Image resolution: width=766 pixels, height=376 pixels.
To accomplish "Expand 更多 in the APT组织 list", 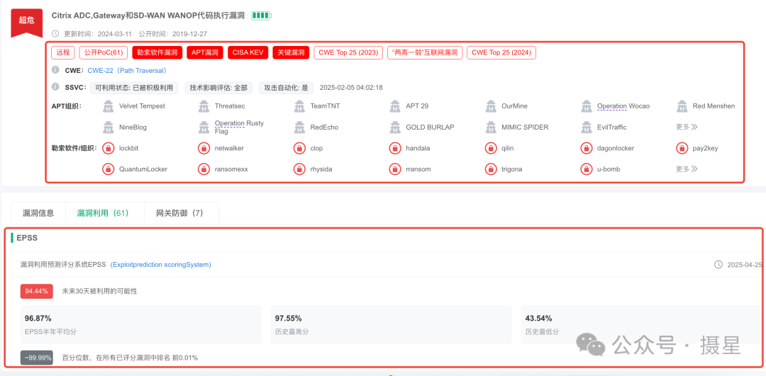I will click(687, 127).
